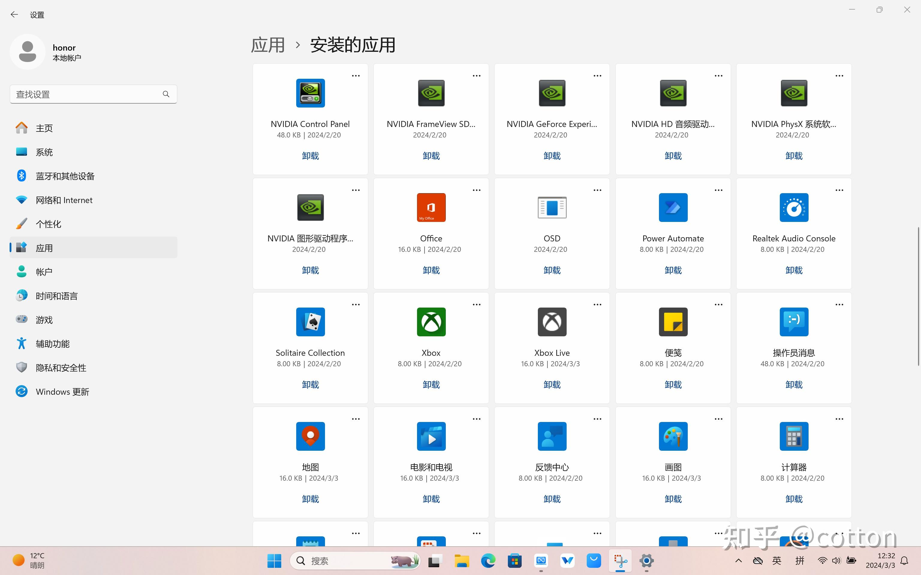The width and height of the screenshot is (921, 575).
Task: Click the search magnifier in 查找设置
Action: pyautogui.click(x=166, y=94)
